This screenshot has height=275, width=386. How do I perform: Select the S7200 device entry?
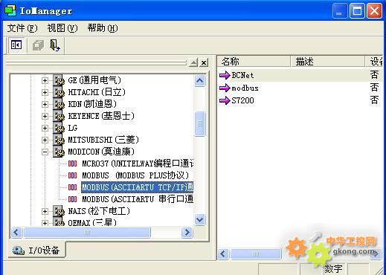[242, 100]
